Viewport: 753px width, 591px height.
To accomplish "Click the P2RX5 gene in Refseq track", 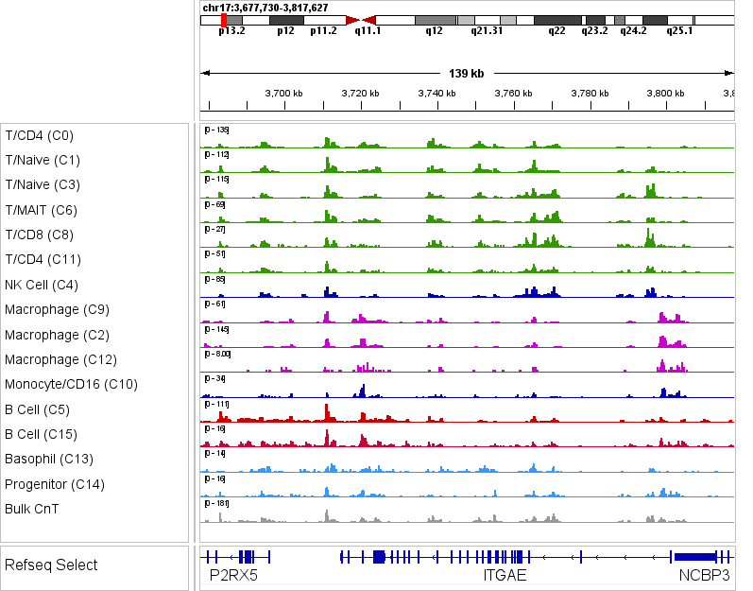I will tap(232, 575).
